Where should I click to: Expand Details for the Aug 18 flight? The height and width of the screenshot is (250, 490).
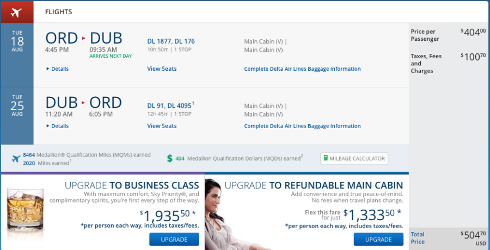pyautogui.click(x=58, y=69)
